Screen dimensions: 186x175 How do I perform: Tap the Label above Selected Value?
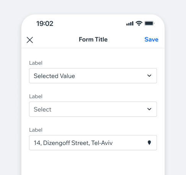click(x=36, y=63)
